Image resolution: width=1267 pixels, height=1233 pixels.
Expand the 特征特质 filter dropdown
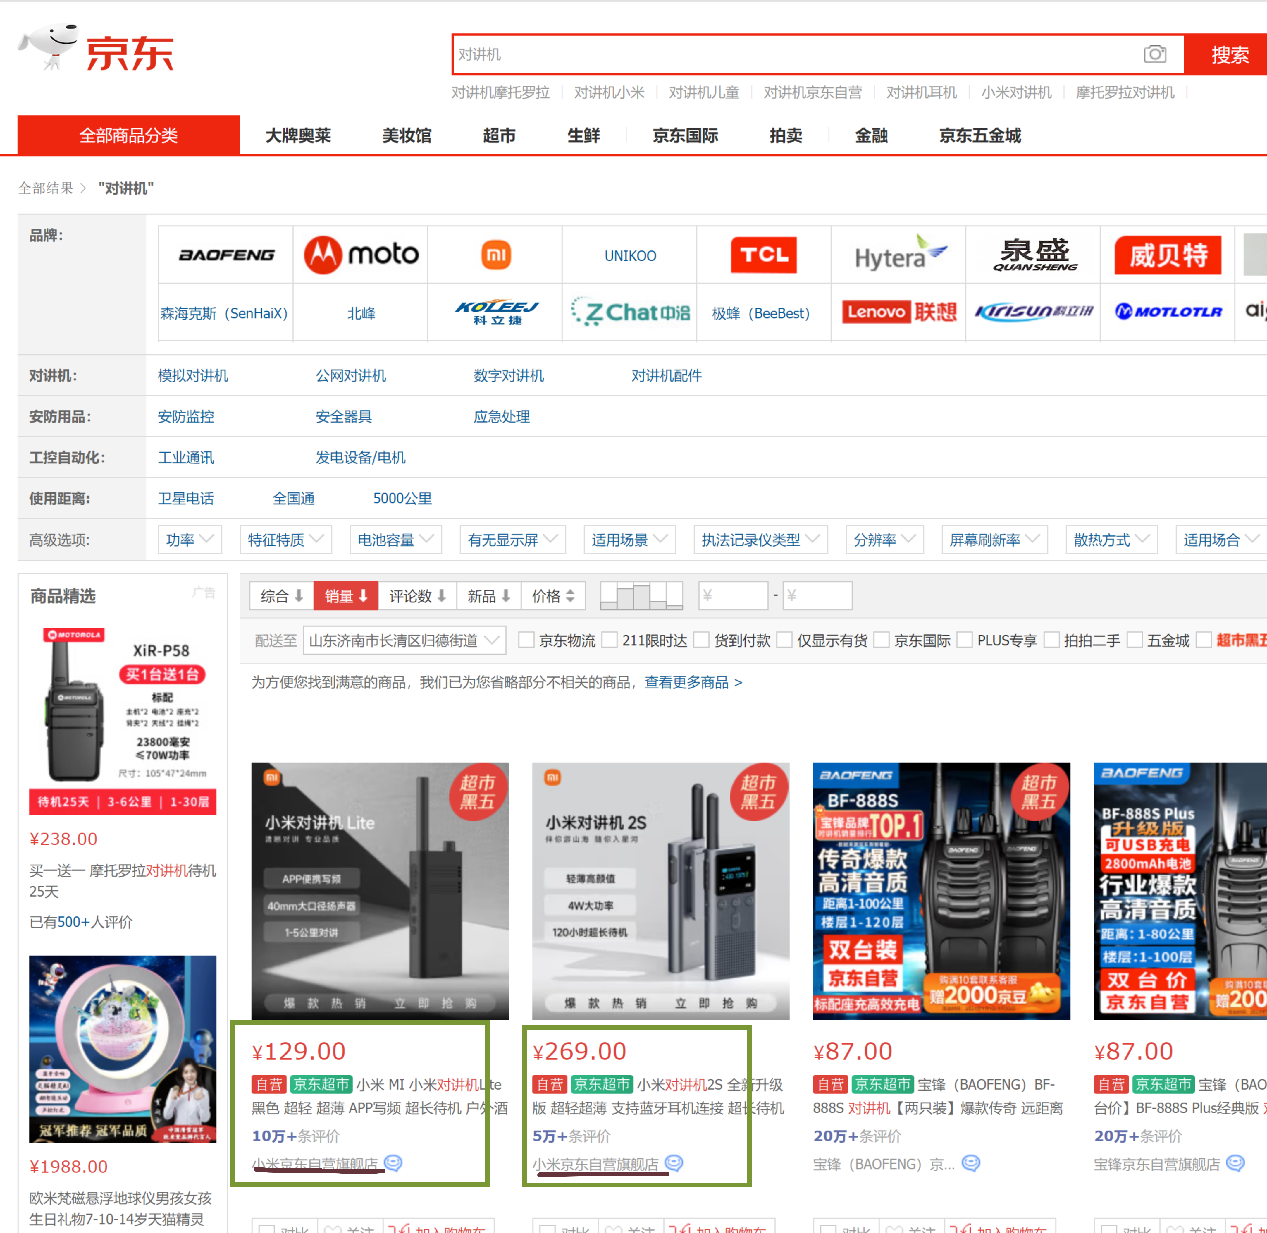tap(285, 540)
